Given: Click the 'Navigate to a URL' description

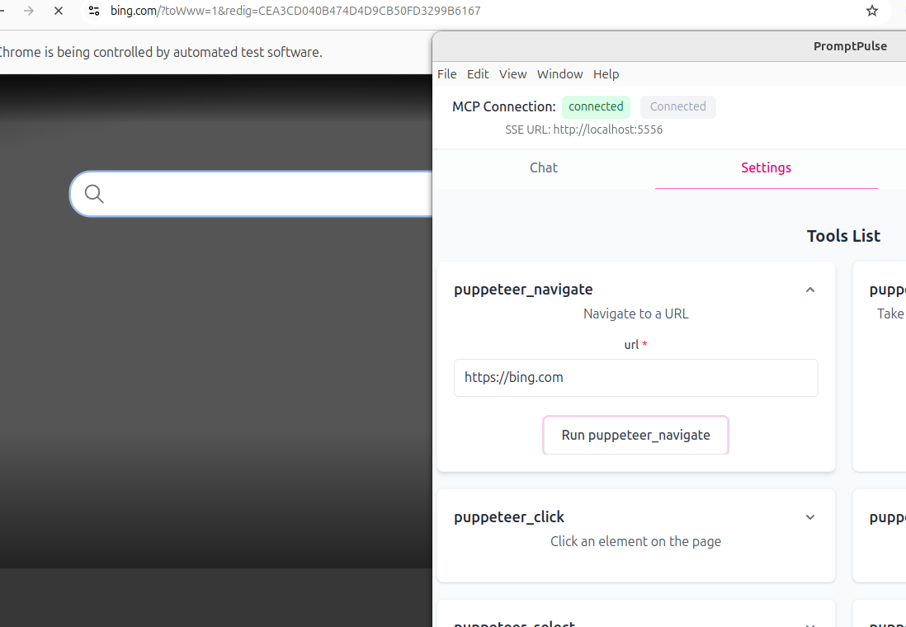Looking at the screenshot, I should pos(635,313).
